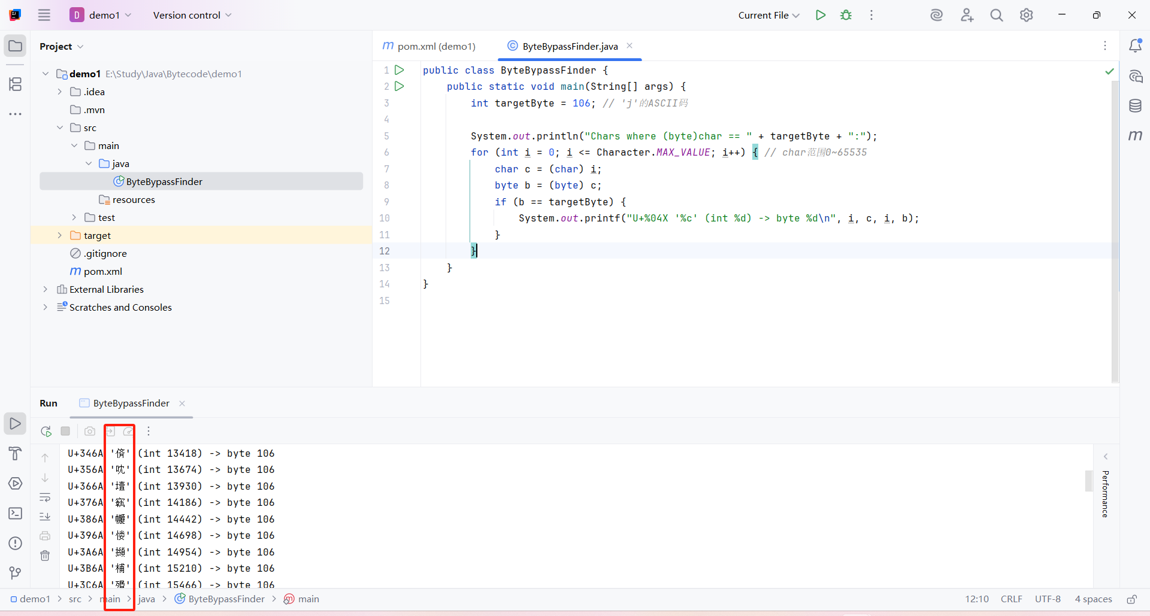Screen dimensions: 1150x616
Task: Click the CRLF line separator indicator
Action: 1011,599
